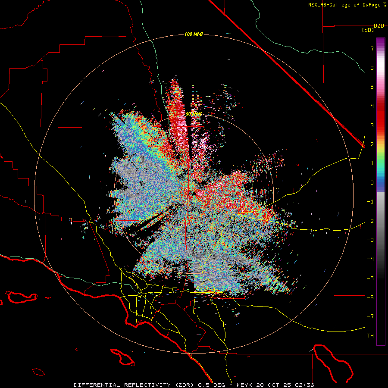
Task: Click the [dB] units label
Action: [368, 30]
